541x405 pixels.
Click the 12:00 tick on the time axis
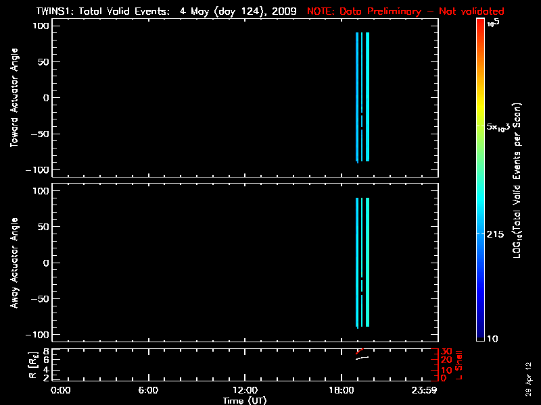(245, 390)
